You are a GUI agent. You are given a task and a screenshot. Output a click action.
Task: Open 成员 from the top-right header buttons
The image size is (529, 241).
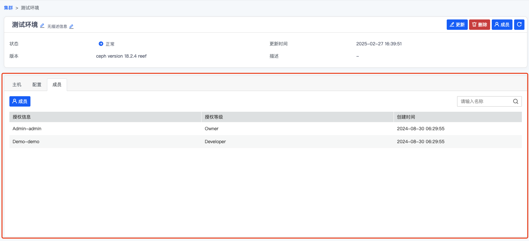[x=501, y=25]
